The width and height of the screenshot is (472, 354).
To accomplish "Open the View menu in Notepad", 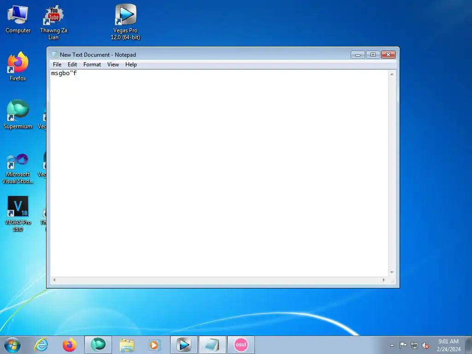I will coord(113,65).
